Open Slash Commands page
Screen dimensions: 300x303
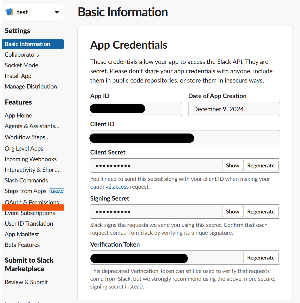26,181
